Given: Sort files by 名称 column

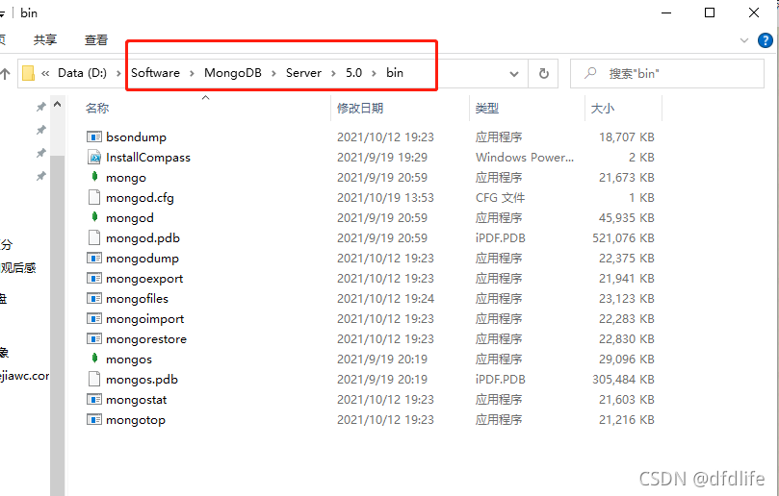Looking at the screenshot, I should [x=97, y=108].
